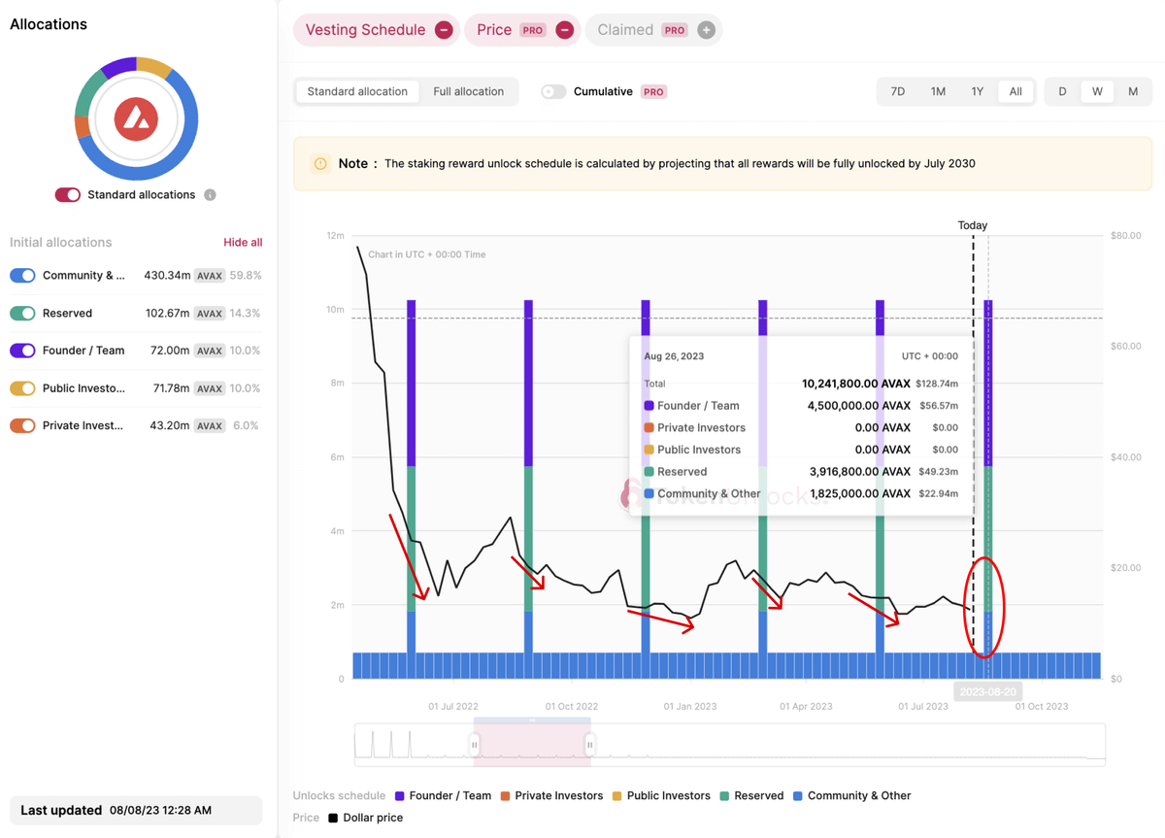
Task: Click the minus icon on Price chip
Action: 564,30
